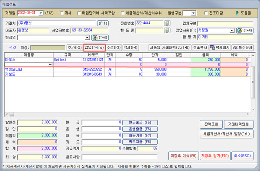Click the 참고사항 notes field

point(120,157)
